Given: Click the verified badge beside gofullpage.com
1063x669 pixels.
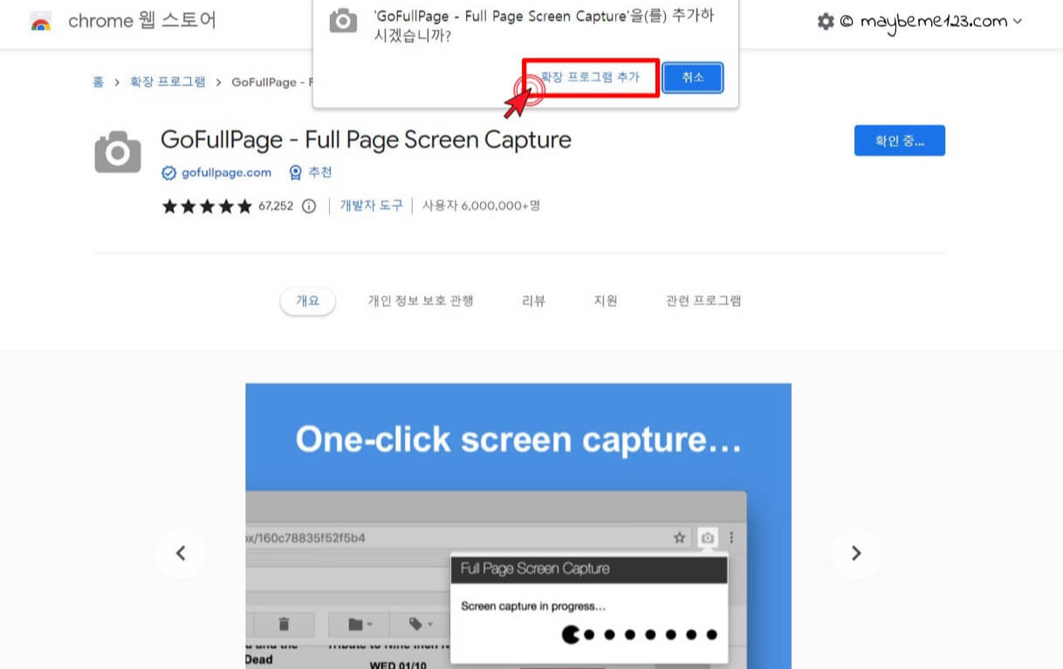Looking at the screenshot, I should point(169,173).
